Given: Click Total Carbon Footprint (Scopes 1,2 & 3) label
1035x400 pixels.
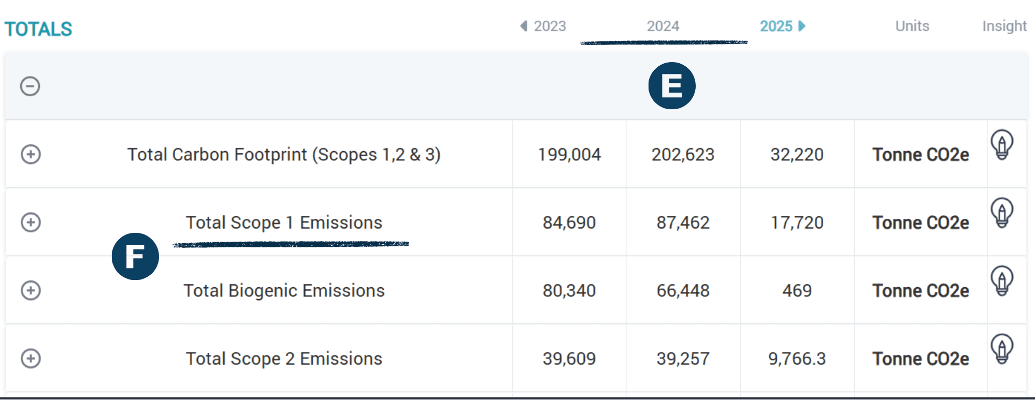Looking at the screenshot, I should pos(284,155).
